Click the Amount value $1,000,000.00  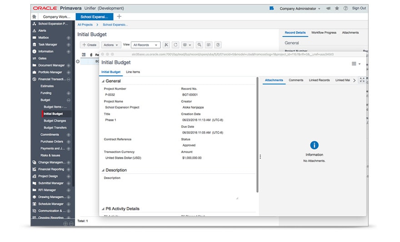pos(192,158)
